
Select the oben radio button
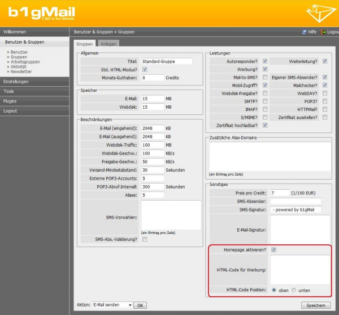click(x=274, y=290)
